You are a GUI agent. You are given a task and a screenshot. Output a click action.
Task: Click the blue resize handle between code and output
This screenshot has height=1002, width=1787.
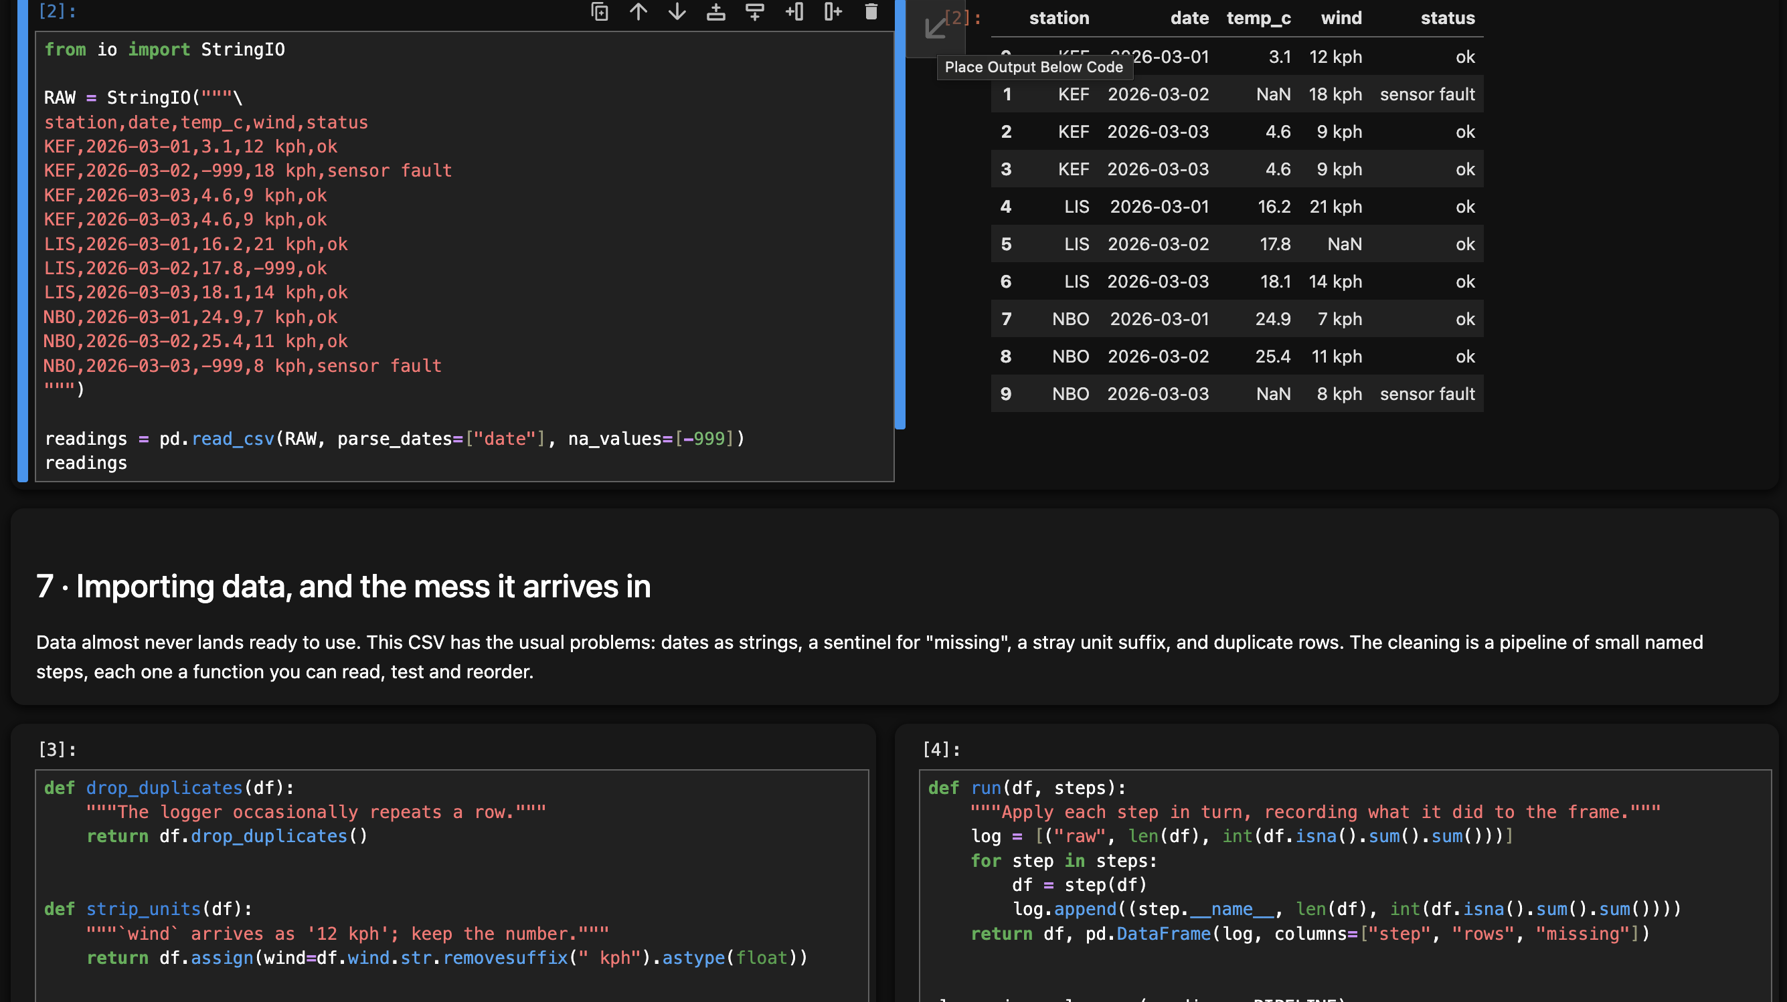click(900, 215)
